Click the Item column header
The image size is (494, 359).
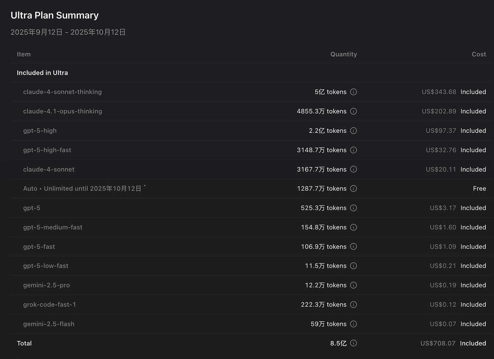tap(24, 54)
